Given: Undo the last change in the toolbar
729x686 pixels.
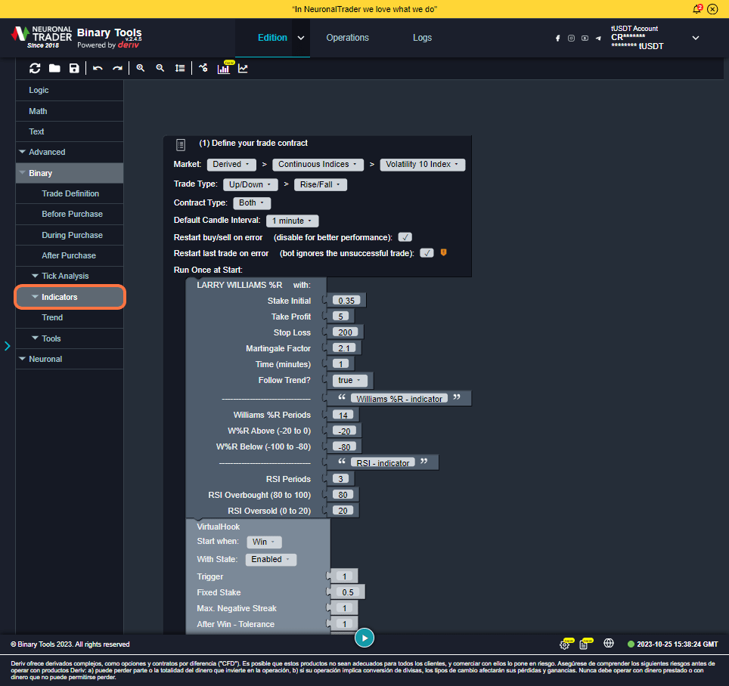Looking at the screenshot, I should click(98, 68).
